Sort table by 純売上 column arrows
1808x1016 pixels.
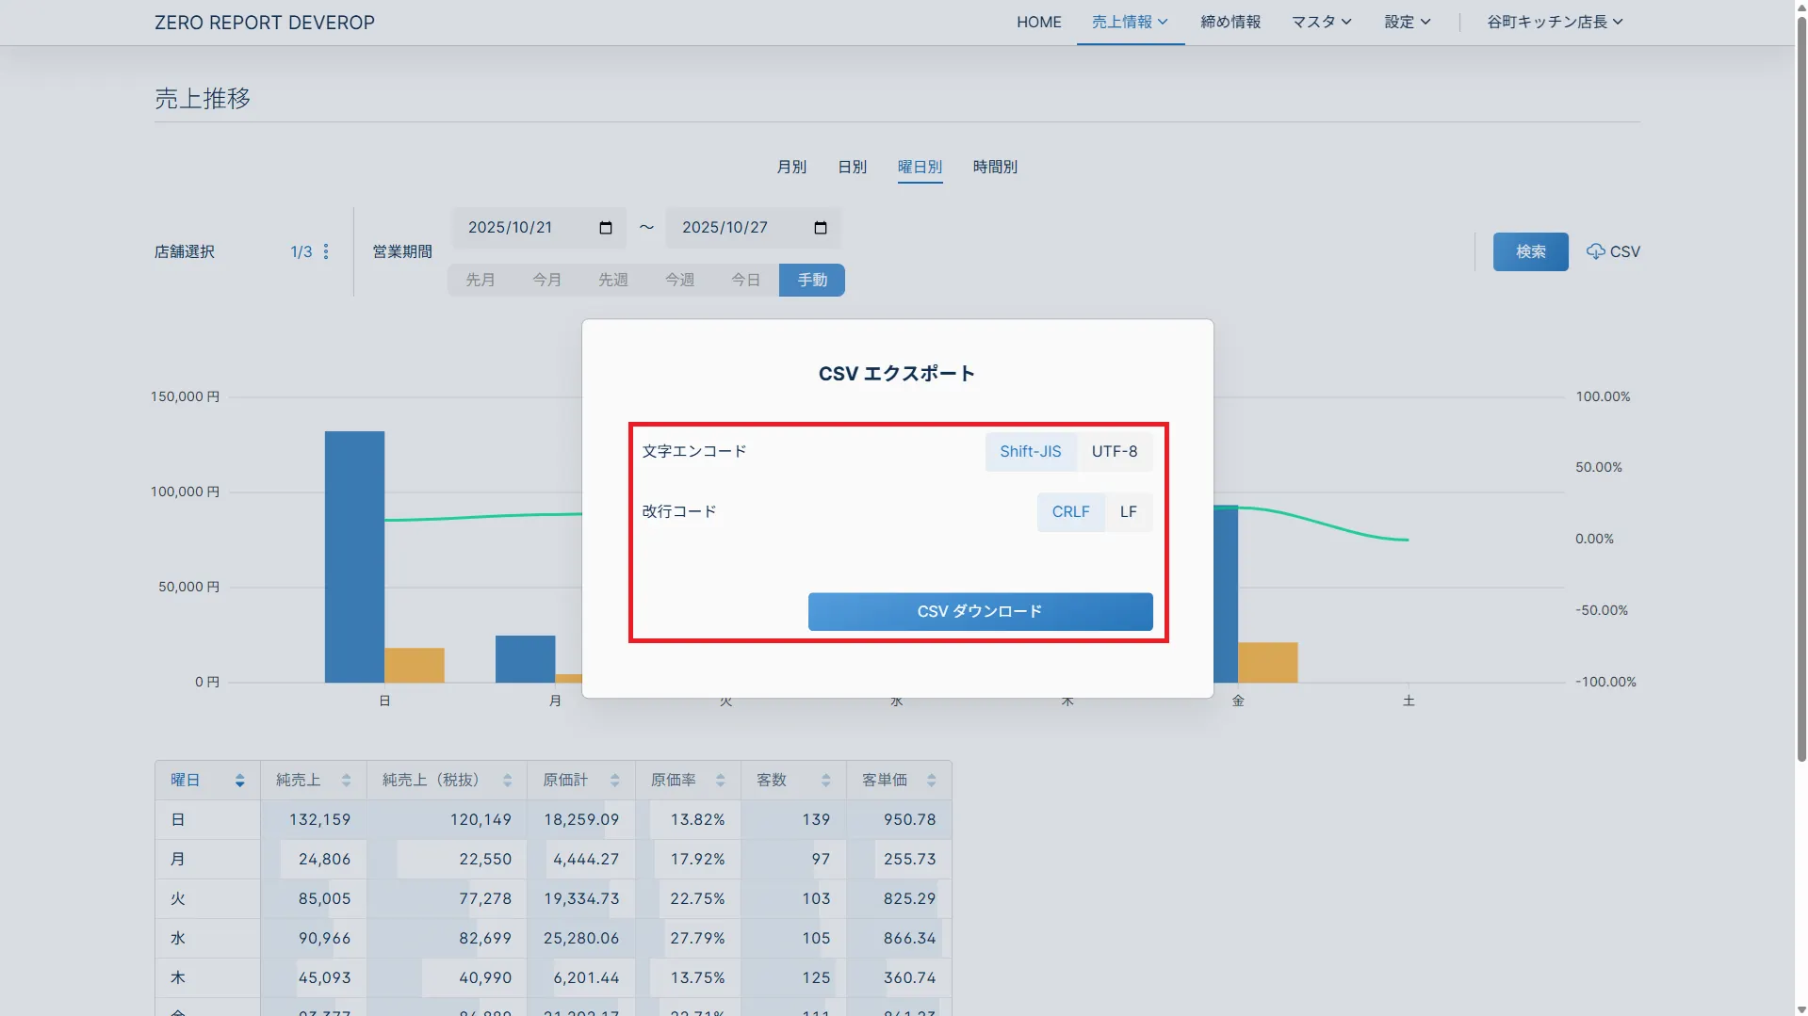coord(346,781)
